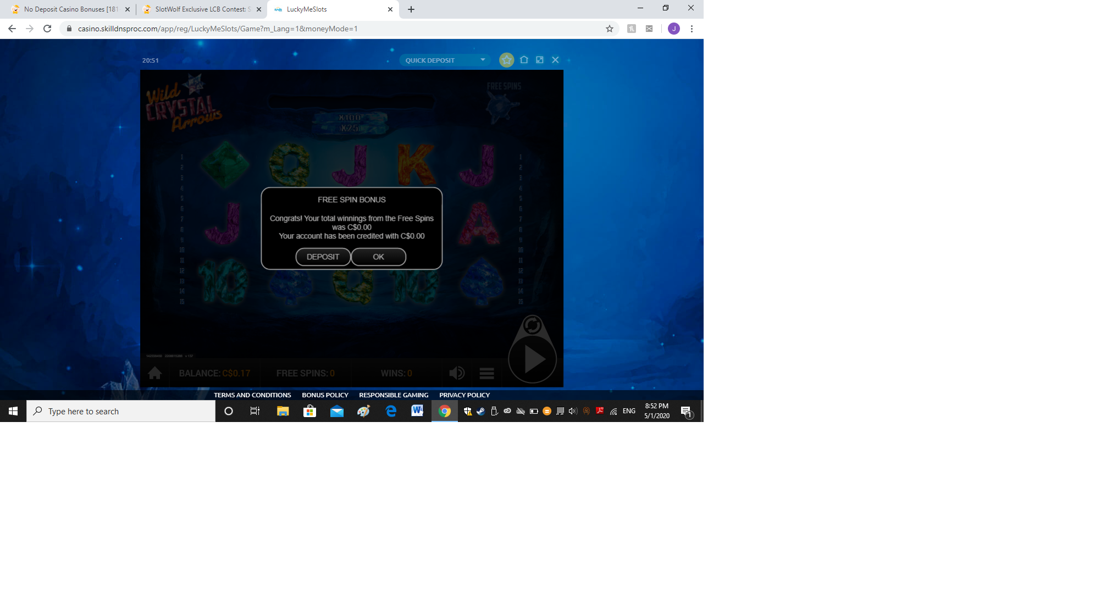The width and height of the screenshot is (1095, 616).
Task: Open Action Center notifications icon
Action: (686, 411)
